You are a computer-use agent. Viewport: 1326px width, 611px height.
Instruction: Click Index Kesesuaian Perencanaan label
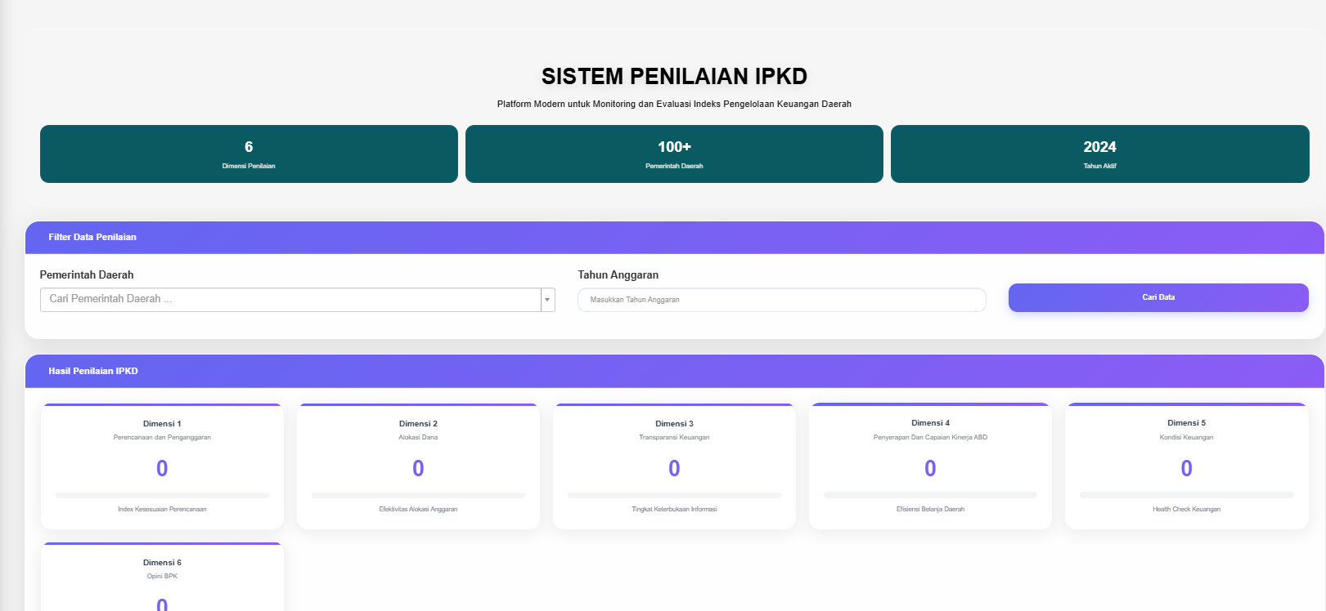click(162, 510)
